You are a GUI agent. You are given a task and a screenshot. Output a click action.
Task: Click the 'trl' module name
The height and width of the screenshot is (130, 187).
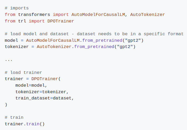click(x=22, y=21)
